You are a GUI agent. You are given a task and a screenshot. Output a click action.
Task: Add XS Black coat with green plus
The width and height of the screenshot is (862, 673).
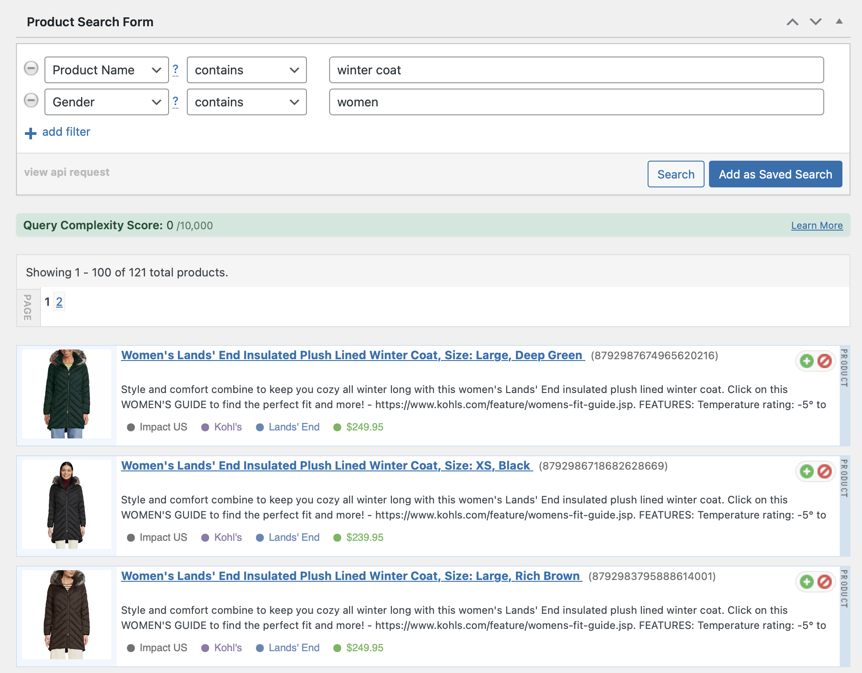point(806,471)
